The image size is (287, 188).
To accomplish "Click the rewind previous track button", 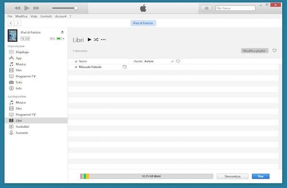I will coord(17,8).
